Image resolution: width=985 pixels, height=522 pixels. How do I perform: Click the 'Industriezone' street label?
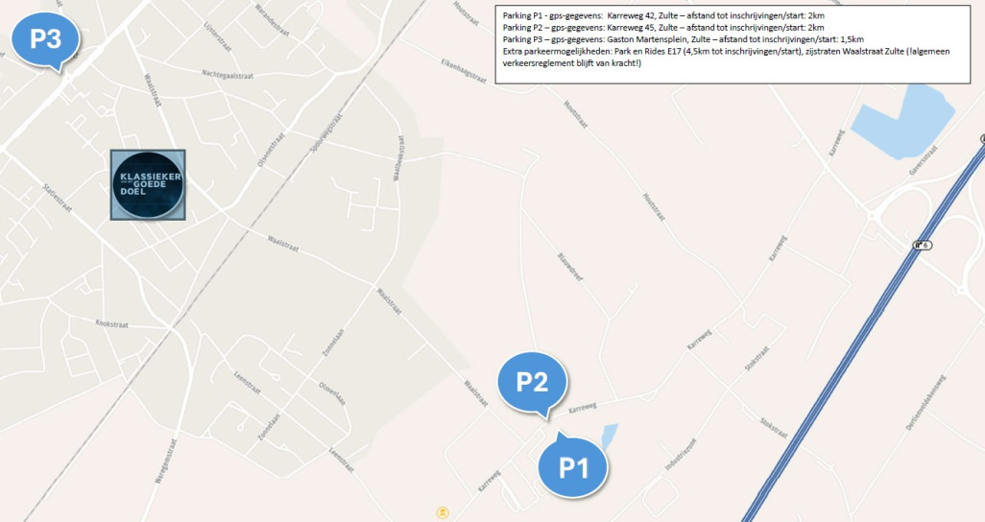[681, 454]
